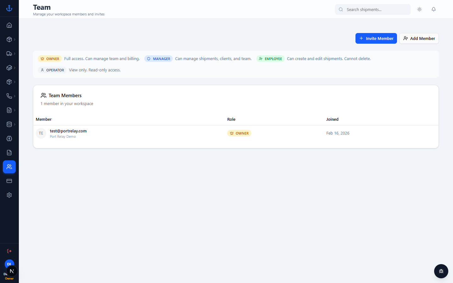453x283 pixels.
Task: Click the phone icon in the sidebar
Action: click(x=9, y=96)
